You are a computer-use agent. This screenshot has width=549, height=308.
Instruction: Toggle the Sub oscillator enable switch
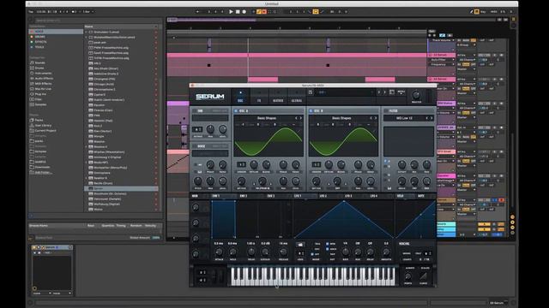195,110
